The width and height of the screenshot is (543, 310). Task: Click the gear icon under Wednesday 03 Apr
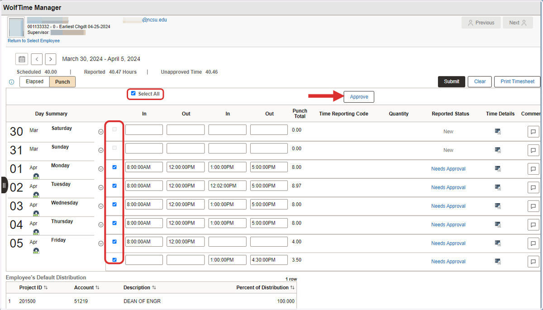click(x=36, y=213)
